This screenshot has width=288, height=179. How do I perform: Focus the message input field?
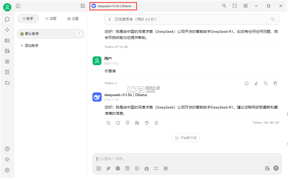tap(187, 159)
